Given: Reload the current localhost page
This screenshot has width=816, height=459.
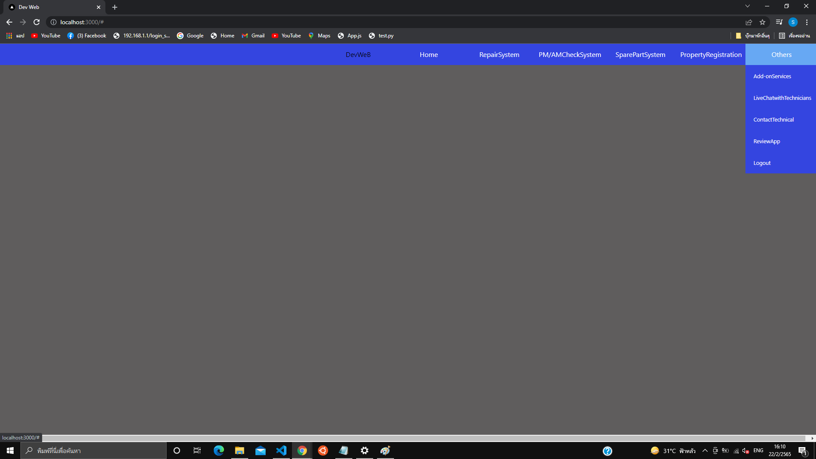Looking at the screenshot, I should [x=37, y=22].
